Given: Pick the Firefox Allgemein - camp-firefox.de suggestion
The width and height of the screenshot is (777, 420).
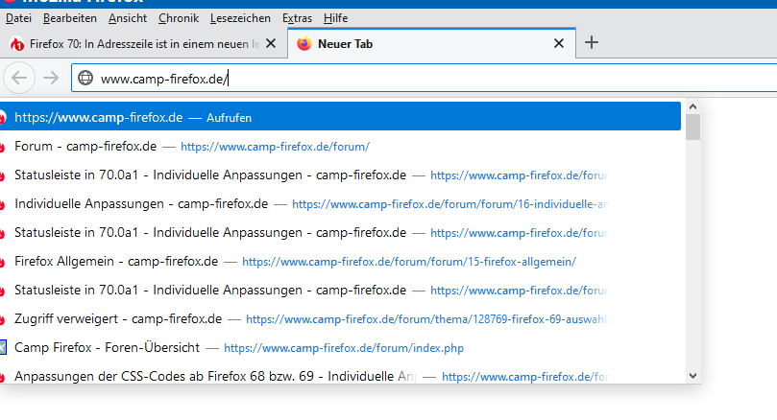Looking at the screenshot, I should coord(116,261).
